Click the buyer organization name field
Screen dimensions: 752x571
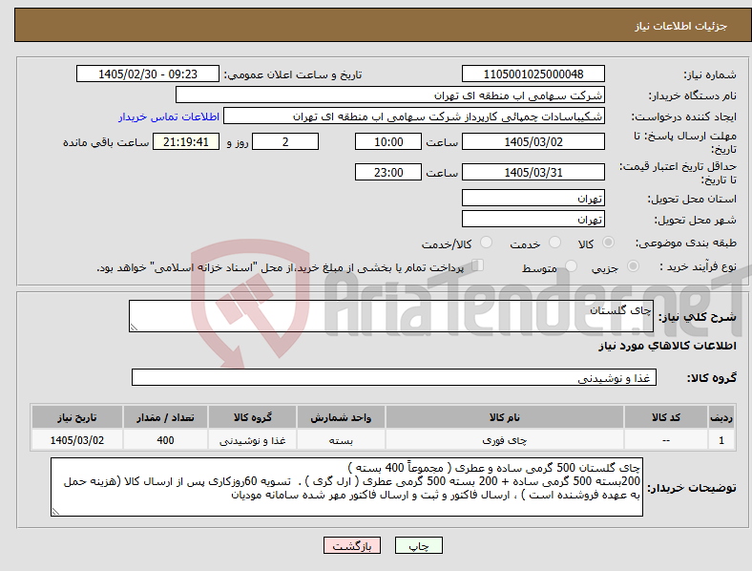(390, 95)
